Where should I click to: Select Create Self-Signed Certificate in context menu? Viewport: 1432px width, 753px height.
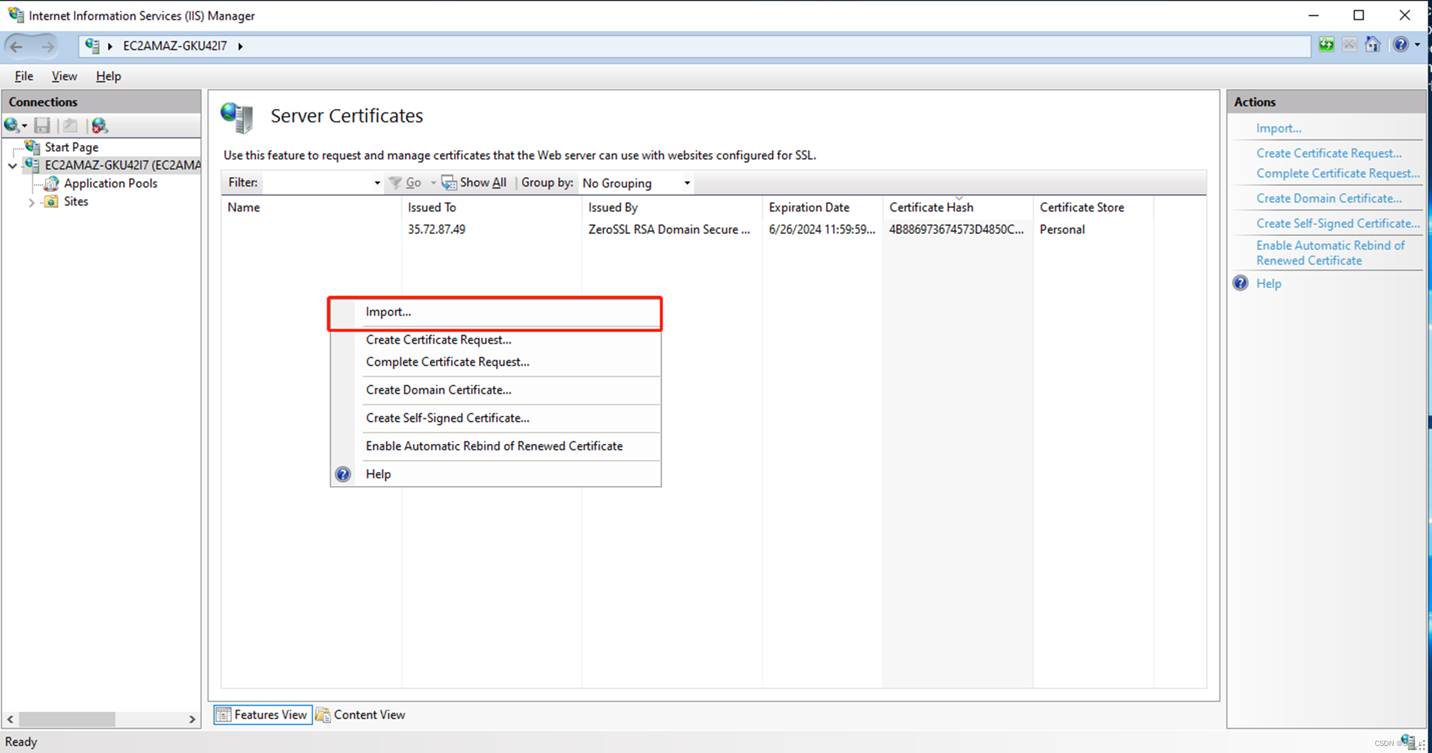(x=448, y=418)
